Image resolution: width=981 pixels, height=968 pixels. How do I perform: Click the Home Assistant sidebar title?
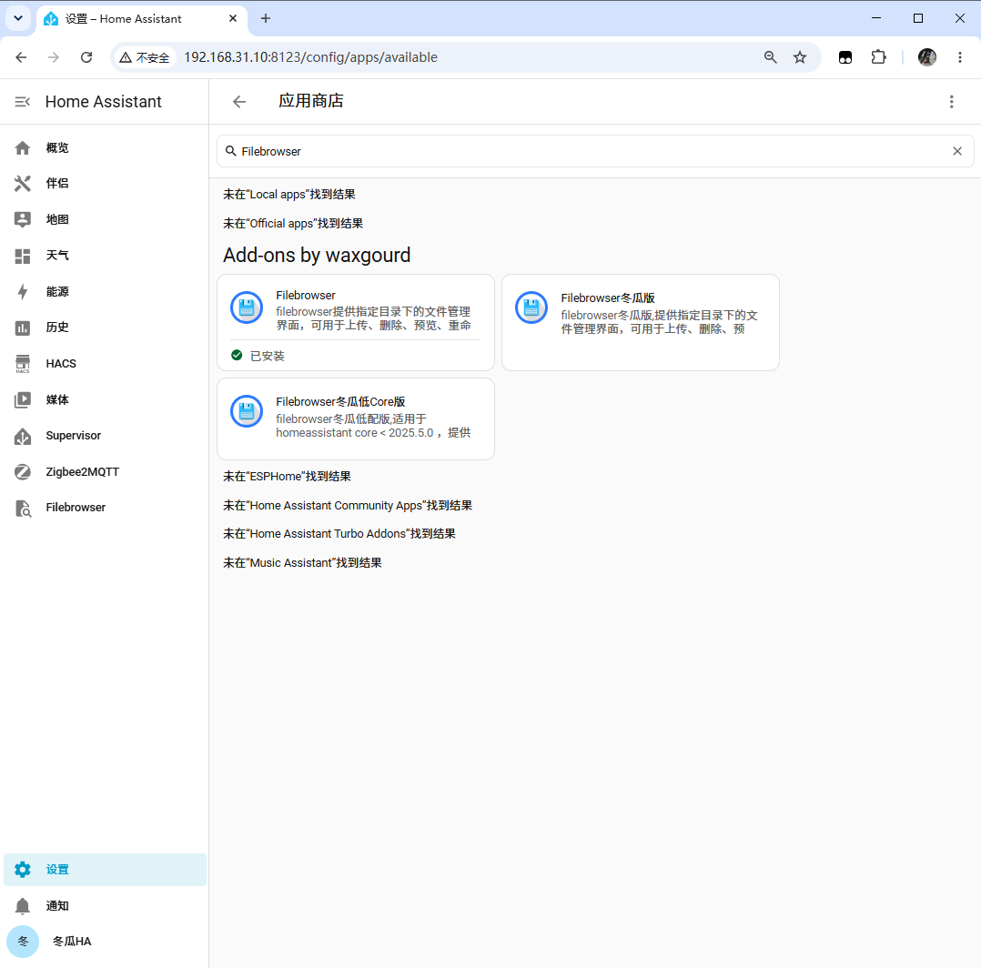(103, 101)
